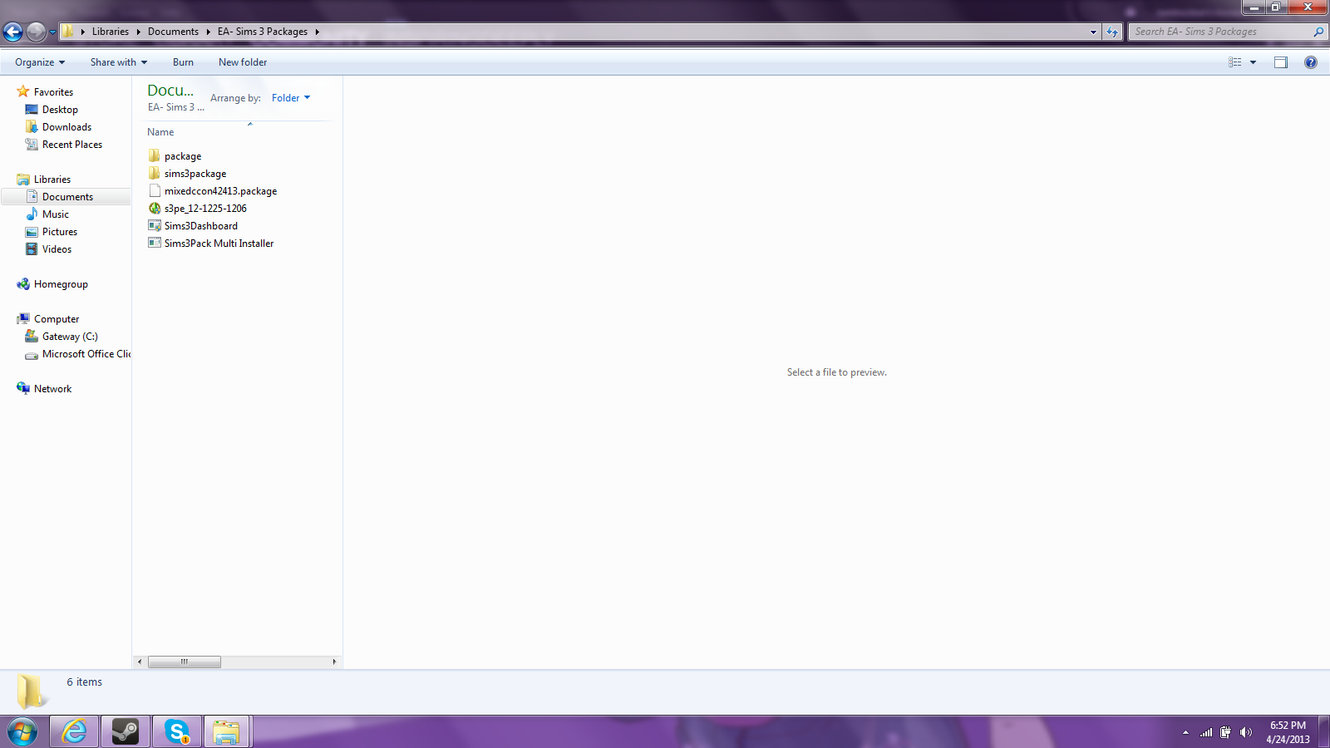
Task: Open the Share with menu
Action: 119,62
